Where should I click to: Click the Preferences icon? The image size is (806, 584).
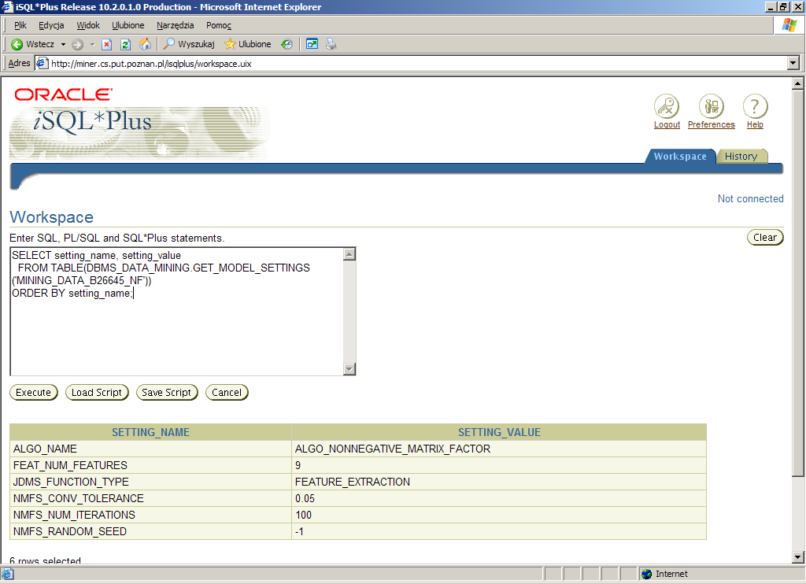pos(712,106)
